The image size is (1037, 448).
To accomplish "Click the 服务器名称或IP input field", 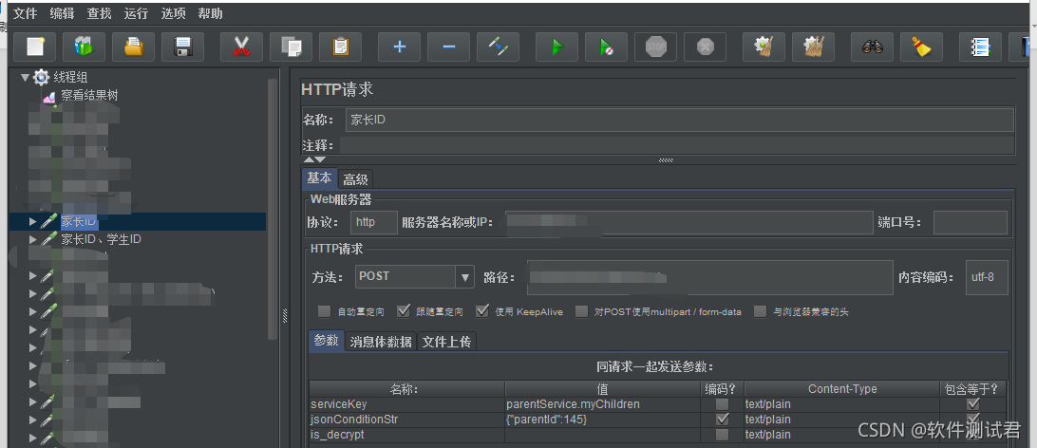I will tap(689, 223).
